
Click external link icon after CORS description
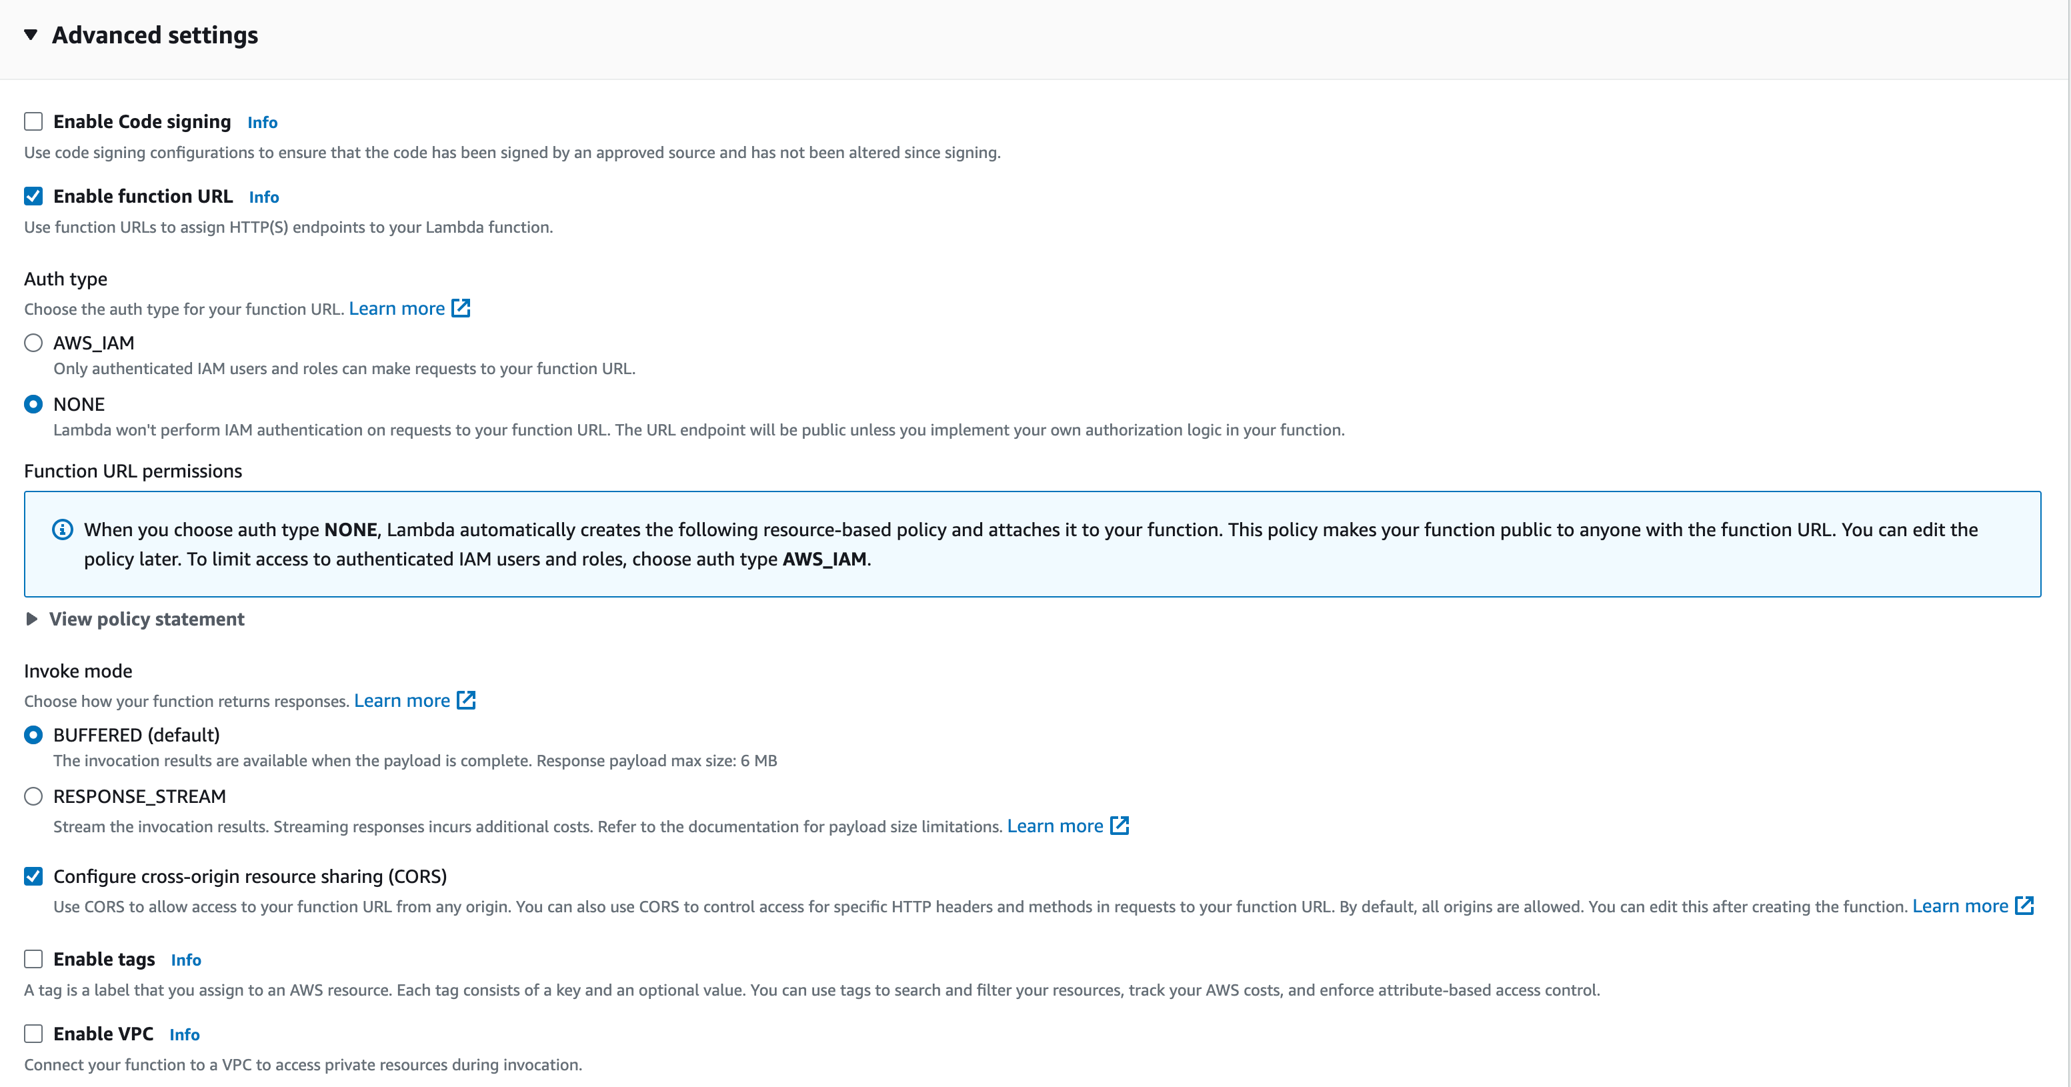(2024, 906)
